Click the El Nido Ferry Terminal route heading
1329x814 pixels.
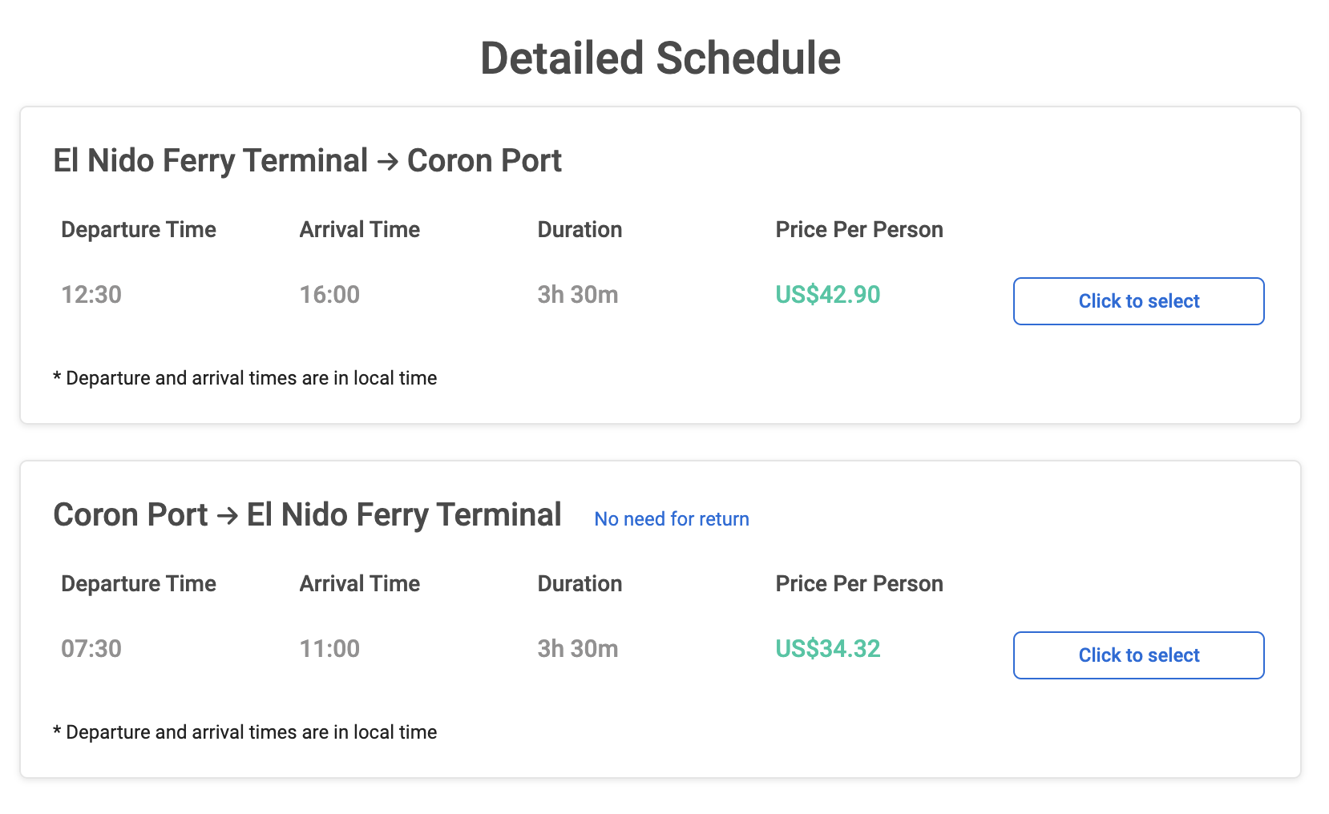(308, 160)
